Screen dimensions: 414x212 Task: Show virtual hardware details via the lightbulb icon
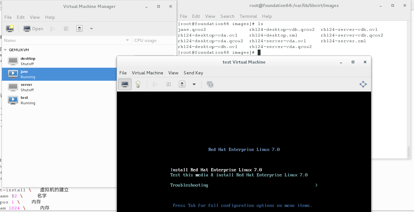pos(138,84)
